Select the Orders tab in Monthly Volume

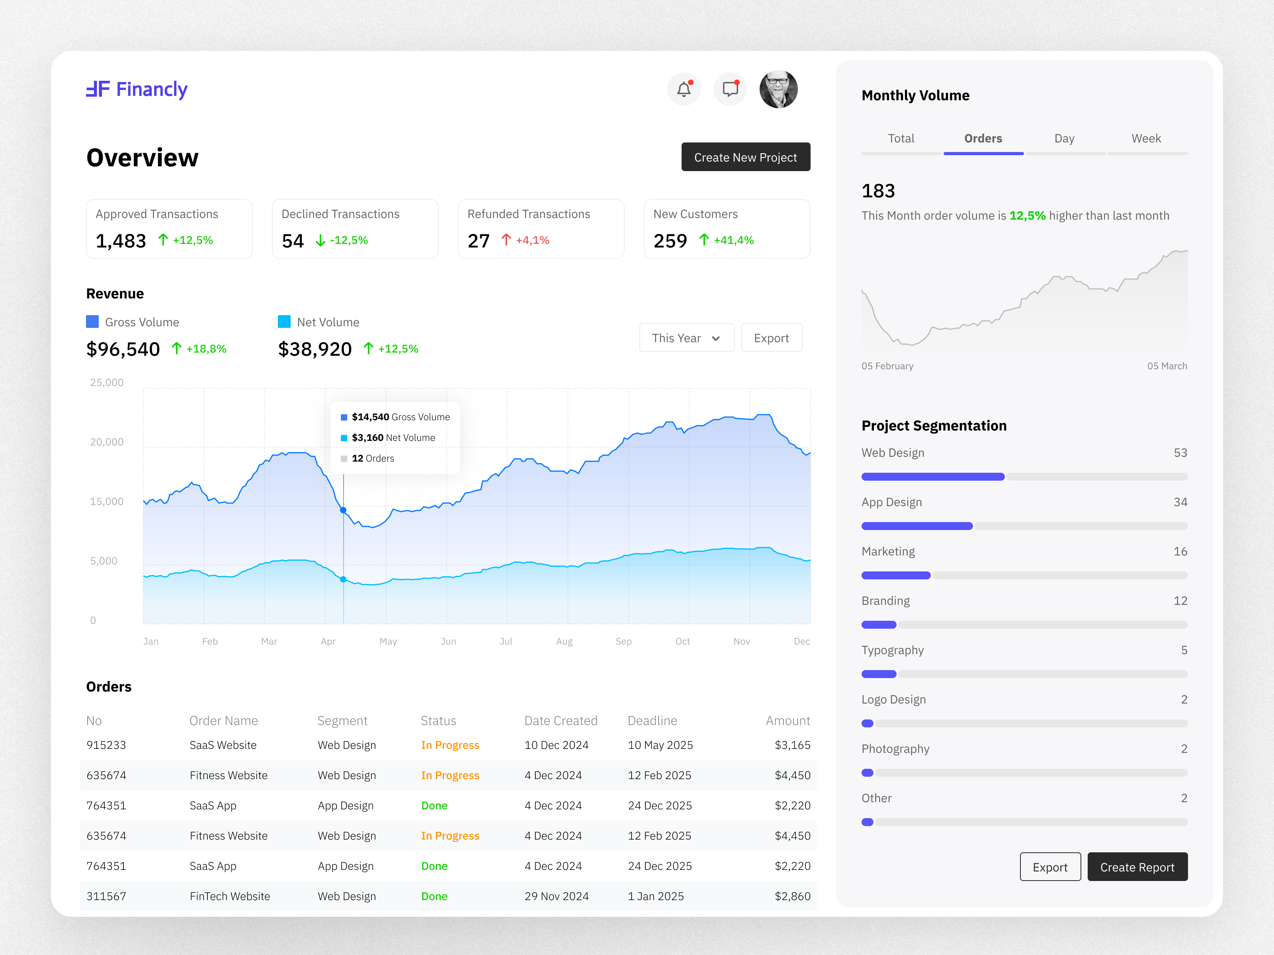pos(983,138)
